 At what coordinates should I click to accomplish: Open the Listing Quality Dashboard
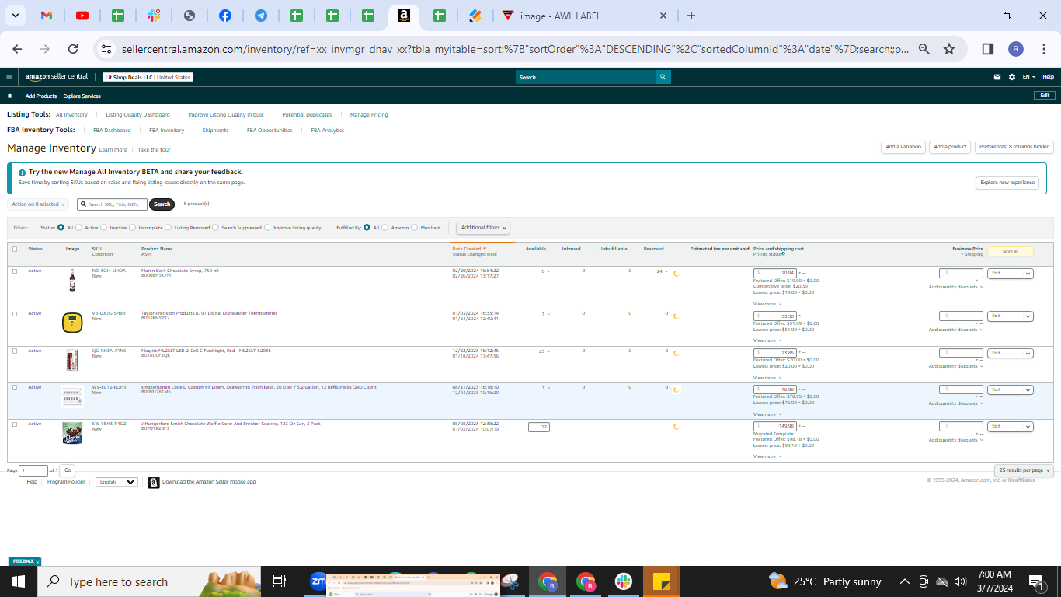137,115
